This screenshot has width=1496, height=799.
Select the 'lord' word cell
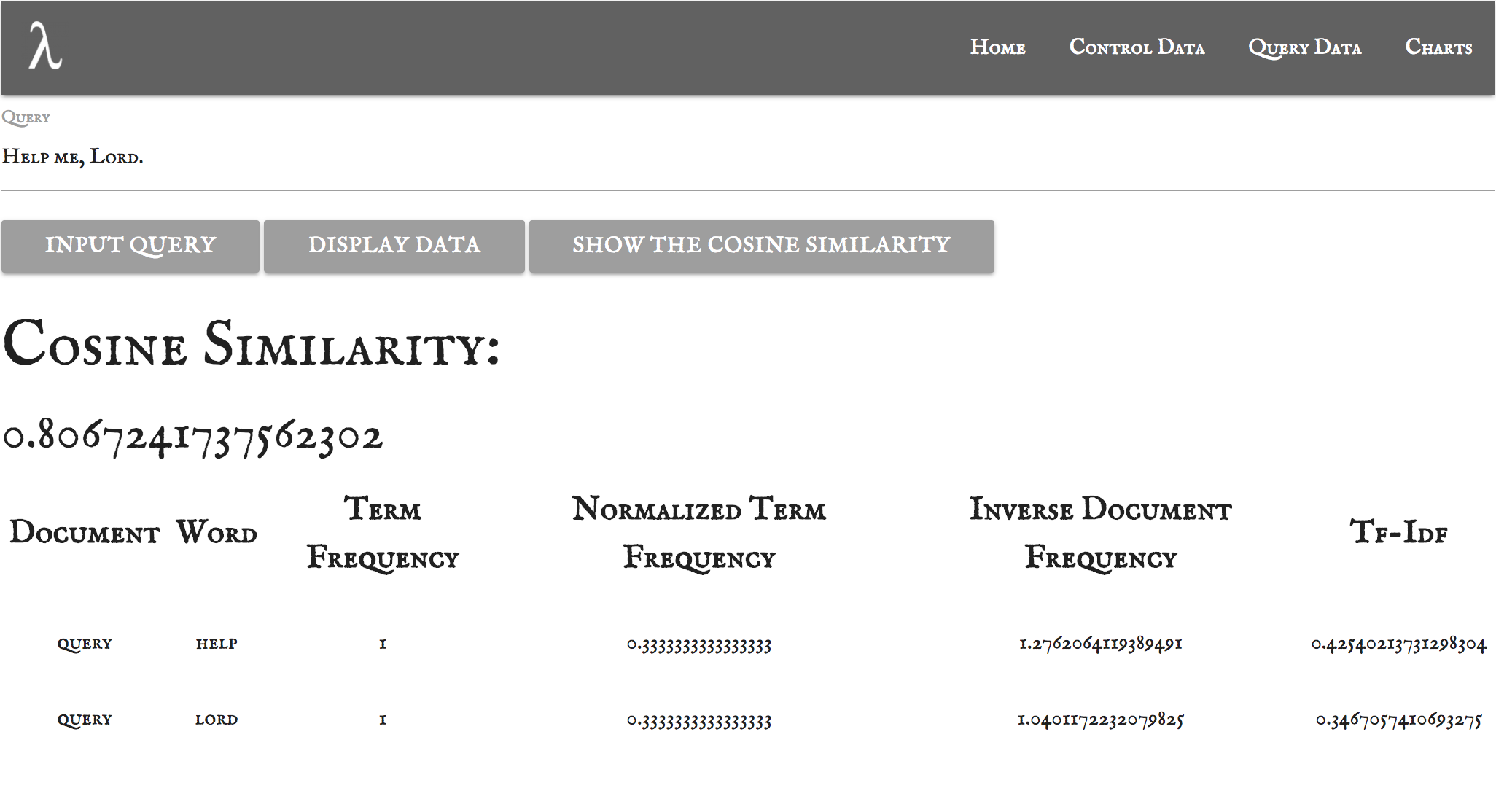click(217, 720)
